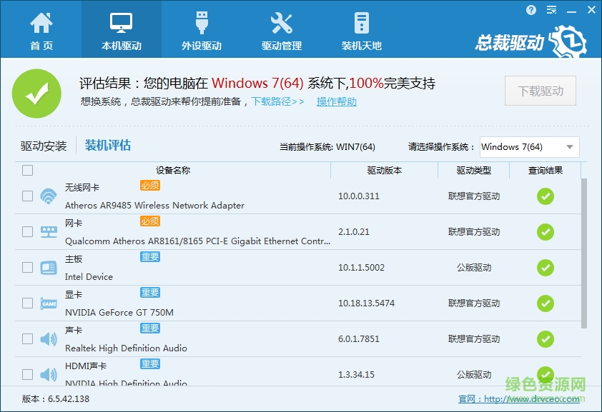Select Realtek High Definition Audio text
The width and height of the screenshot is (602, 412).
(126, 348)
